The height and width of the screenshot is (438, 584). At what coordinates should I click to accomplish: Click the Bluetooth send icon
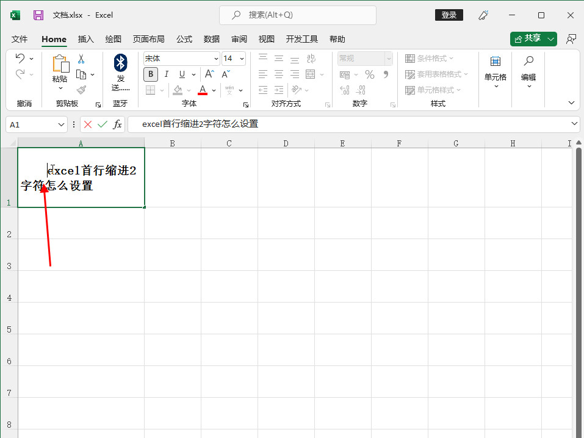click(120, 63)
